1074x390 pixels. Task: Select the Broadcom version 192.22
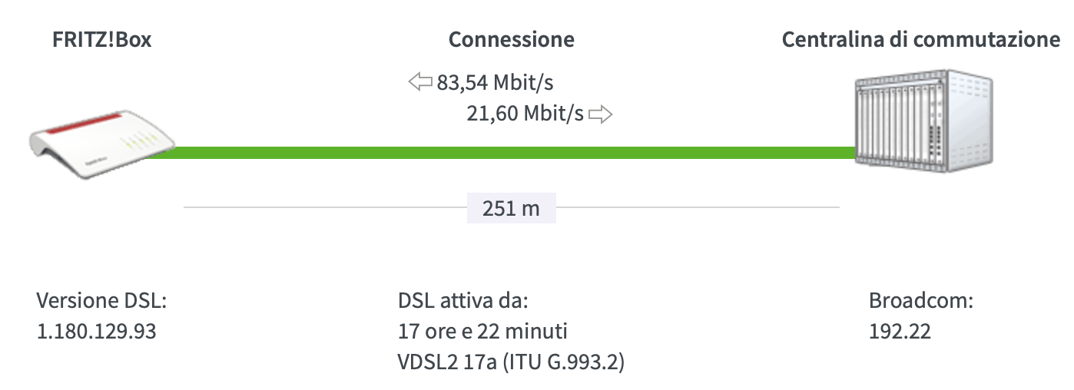[900, 332]
